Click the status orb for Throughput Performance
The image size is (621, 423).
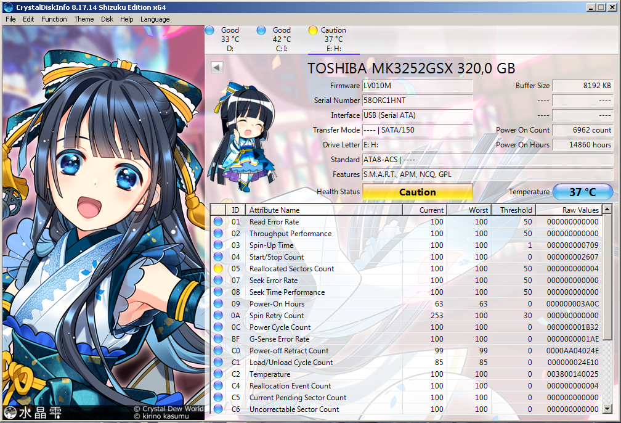pos(218,234)
